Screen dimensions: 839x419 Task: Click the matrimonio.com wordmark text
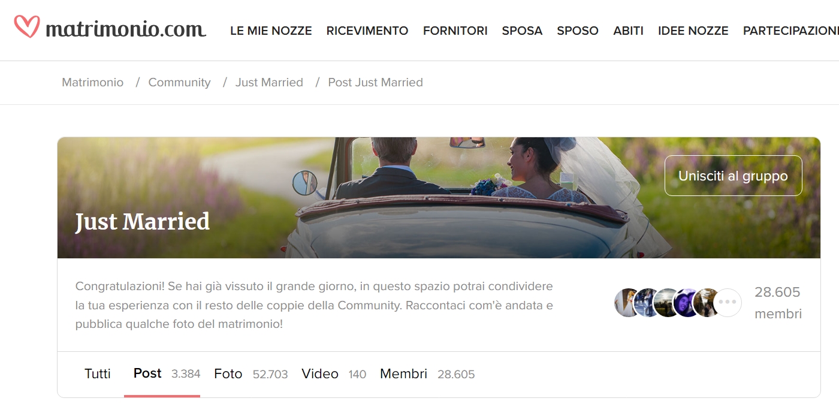coord(126,29)
